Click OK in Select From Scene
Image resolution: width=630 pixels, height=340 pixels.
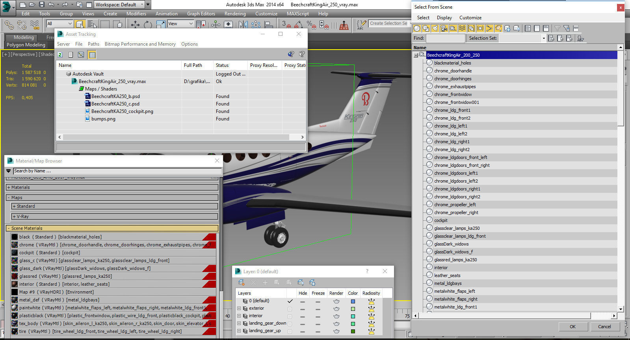[572, 327]
